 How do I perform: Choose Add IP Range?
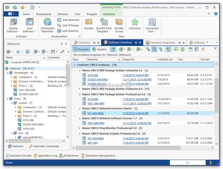[68, 25]
